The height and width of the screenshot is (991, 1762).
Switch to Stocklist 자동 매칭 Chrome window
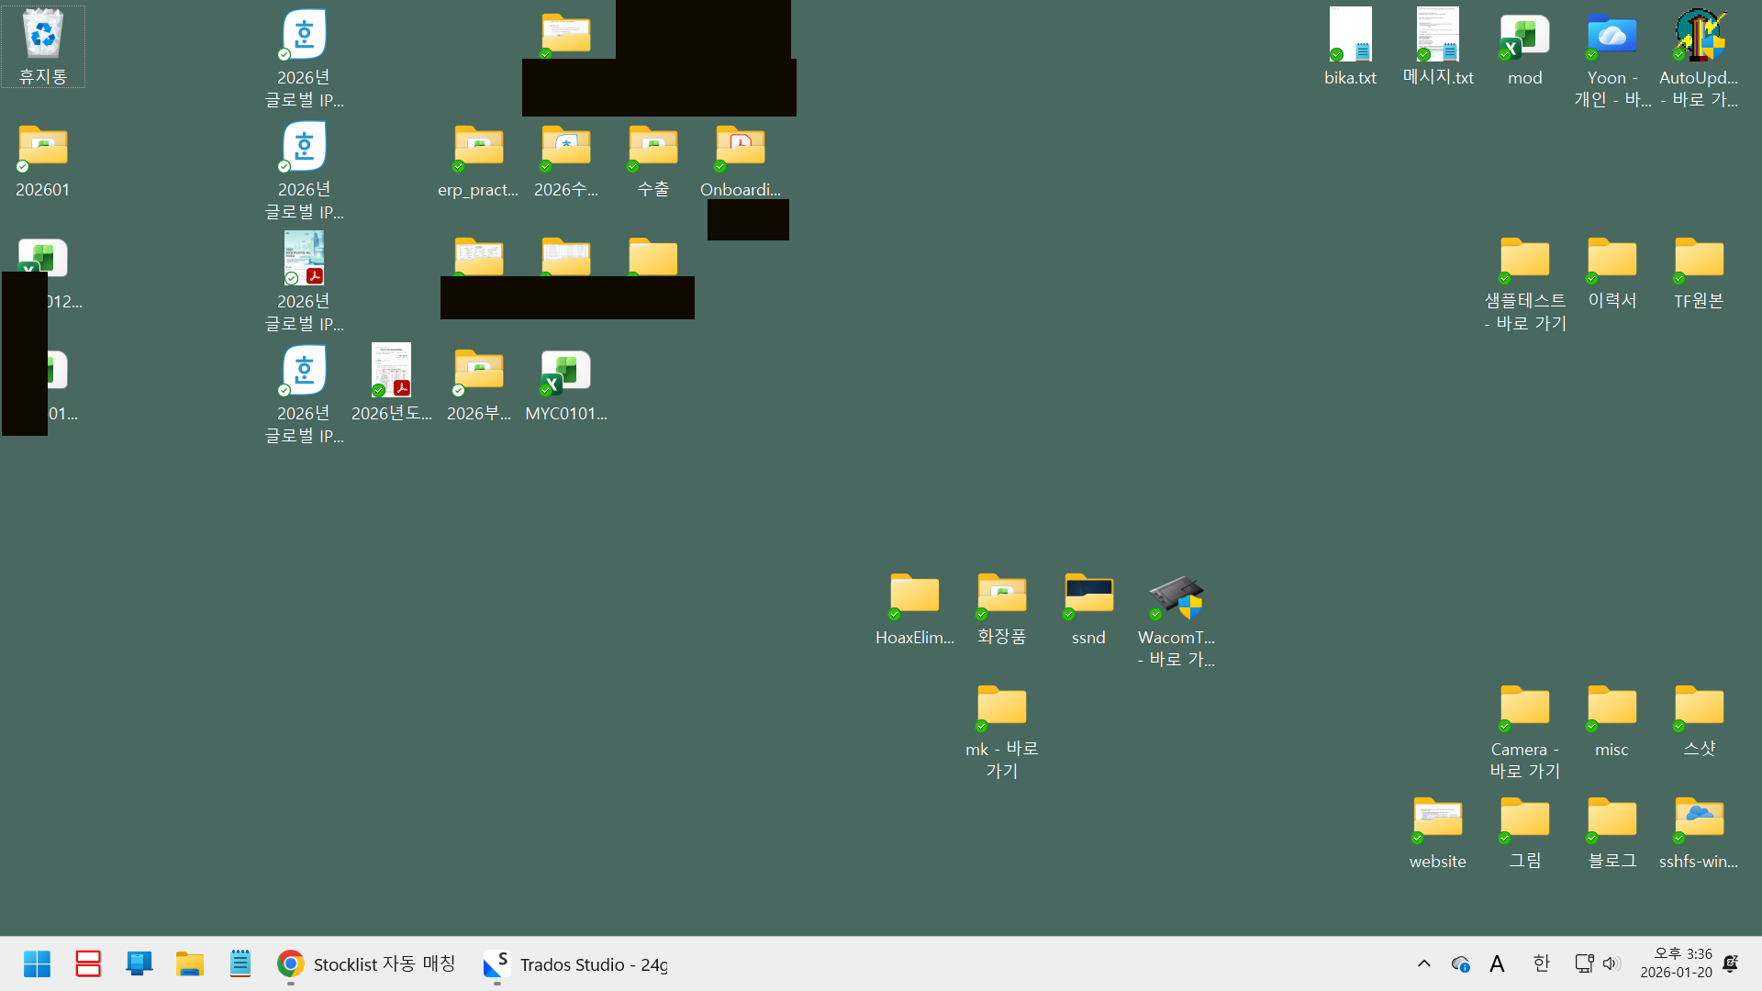click(367, 963)
